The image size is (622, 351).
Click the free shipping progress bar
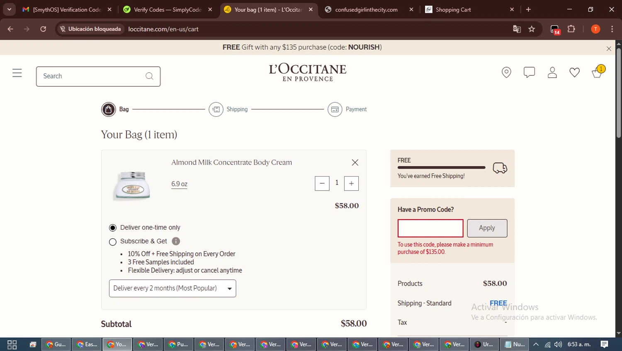pyautogui.click(x=441, y=167)
